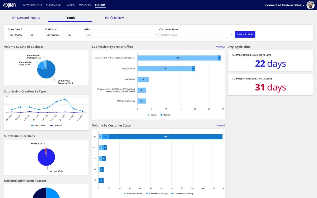Toggle the Renewals legend series
Image resolution: width=317 pixels, height=198 pixels.
click(56, 125)
